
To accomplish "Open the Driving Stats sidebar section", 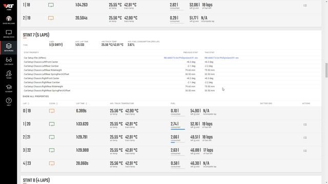I will click(9, 34).
